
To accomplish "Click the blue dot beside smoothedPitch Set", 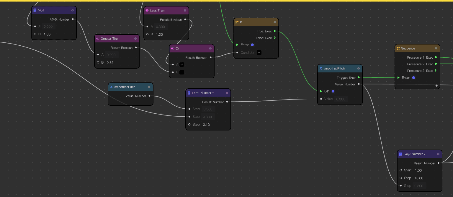I will [x=333, y=91].
